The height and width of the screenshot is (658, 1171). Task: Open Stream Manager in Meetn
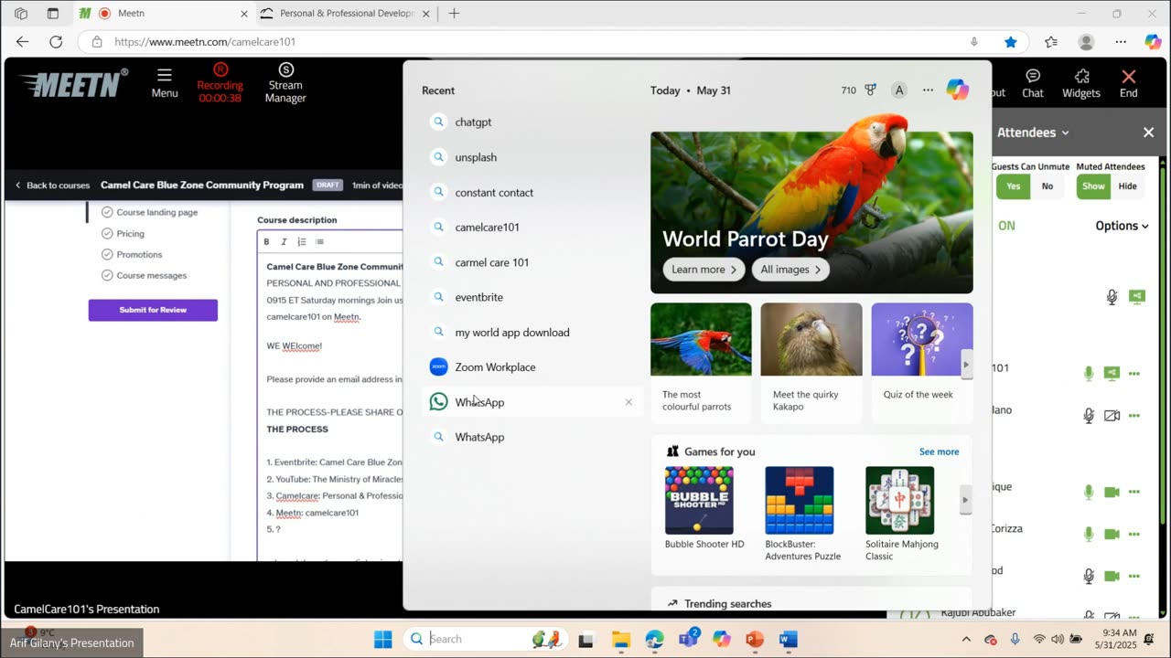[285, 82]
